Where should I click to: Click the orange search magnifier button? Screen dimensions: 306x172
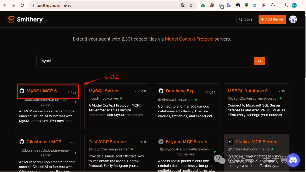click(x=260, y=61)
